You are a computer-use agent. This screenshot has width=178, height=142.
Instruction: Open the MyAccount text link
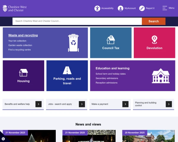point(130,8)
